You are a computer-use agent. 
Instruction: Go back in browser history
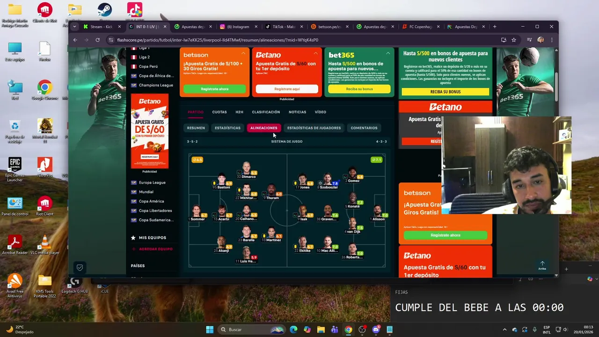[x=75, y=40]
